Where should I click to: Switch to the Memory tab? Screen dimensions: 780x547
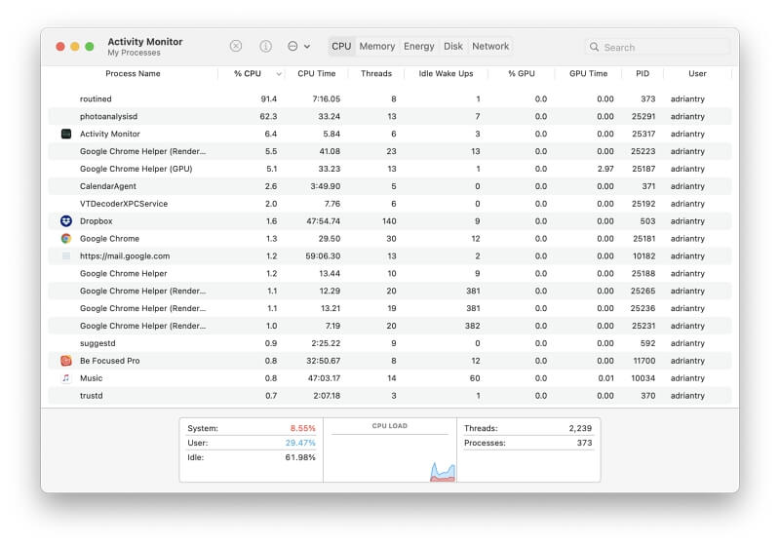pos(377,46)
